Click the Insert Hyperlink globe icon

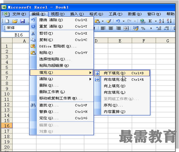[x=142, y=21]
